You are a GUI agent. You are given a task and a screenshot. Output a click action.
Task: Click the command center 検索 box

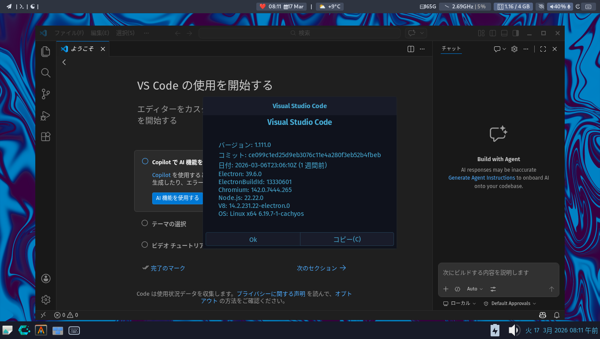point(300,33)
